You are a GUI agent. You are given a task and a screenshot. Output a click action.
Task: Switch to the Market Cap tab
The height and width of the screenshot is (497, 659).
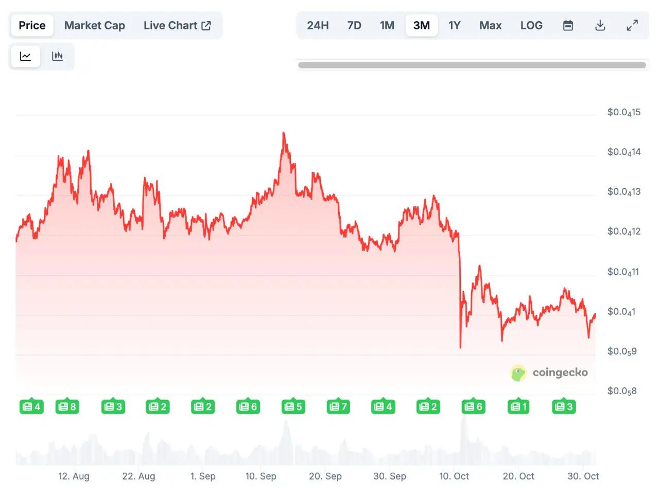(95, 25)
